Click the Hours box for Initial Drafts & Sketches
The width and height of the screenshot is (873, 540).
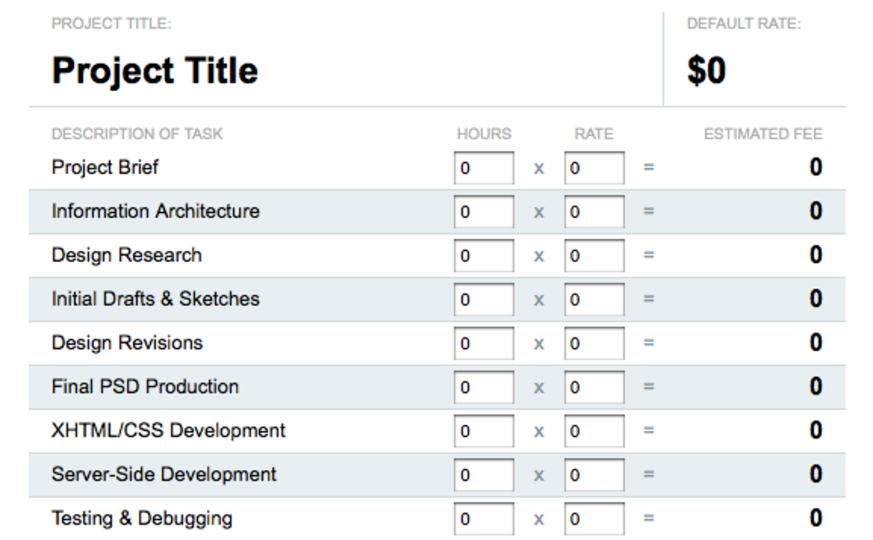pyautogui.click(x=483, y=299)
